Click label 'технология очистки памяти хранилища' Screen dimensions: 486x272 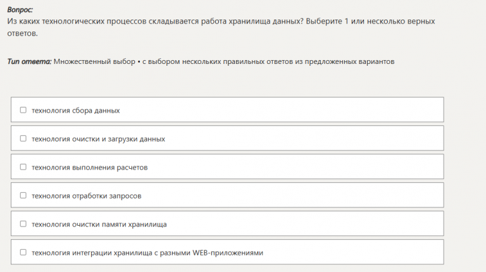pos(99,224)
